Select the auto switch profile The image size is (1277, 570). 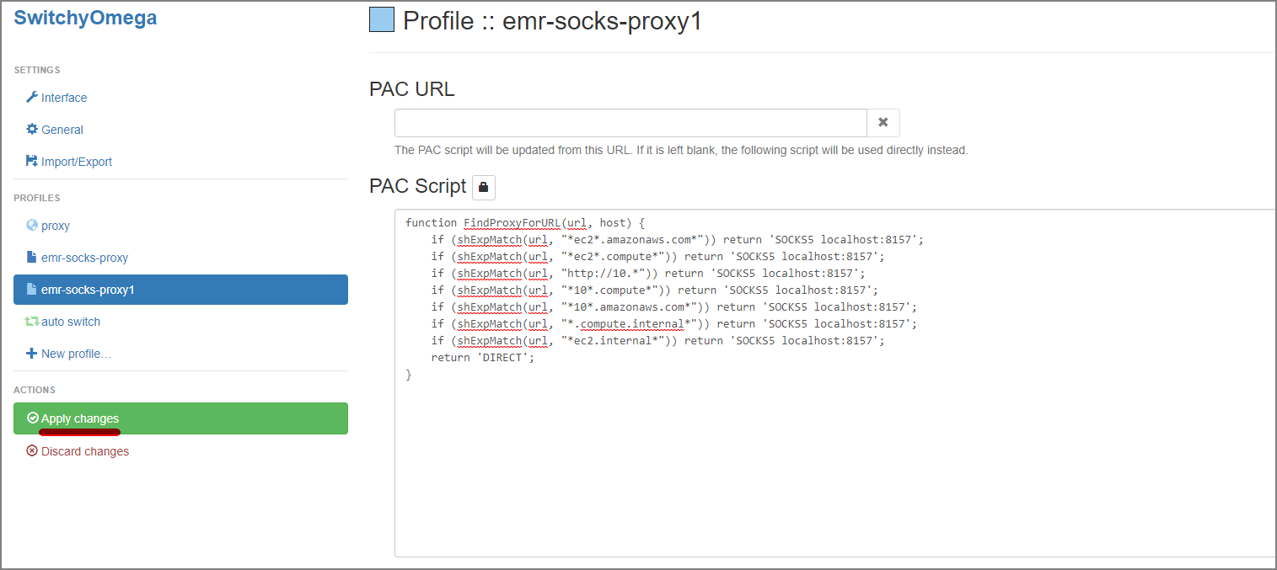71,322
